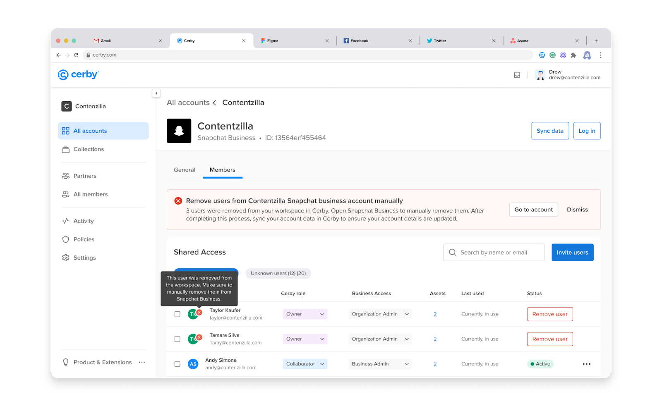Click Taylor Kaufer's avatar with removal badge
Viewport: 662px width, 406px height.
tap(194, 314)
